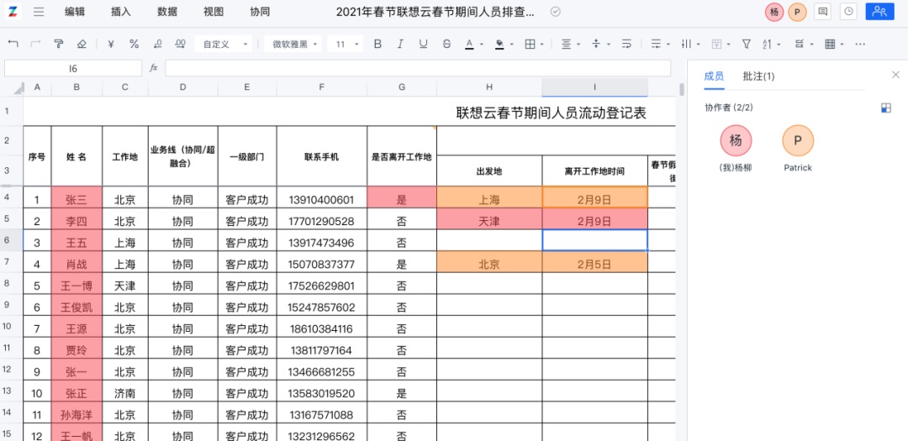Click the sort A-Z icon
The width and height of the screenshot is (908, 441).
click(x=768, y=44)
